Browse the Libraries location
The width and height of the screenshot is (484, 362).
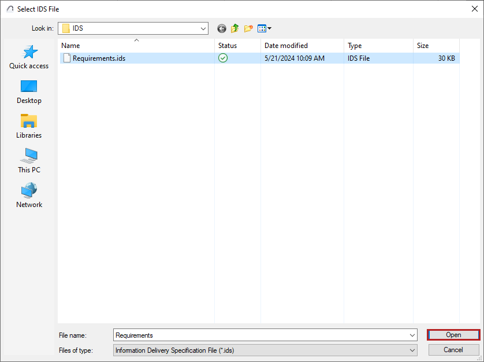click(28, 125)
